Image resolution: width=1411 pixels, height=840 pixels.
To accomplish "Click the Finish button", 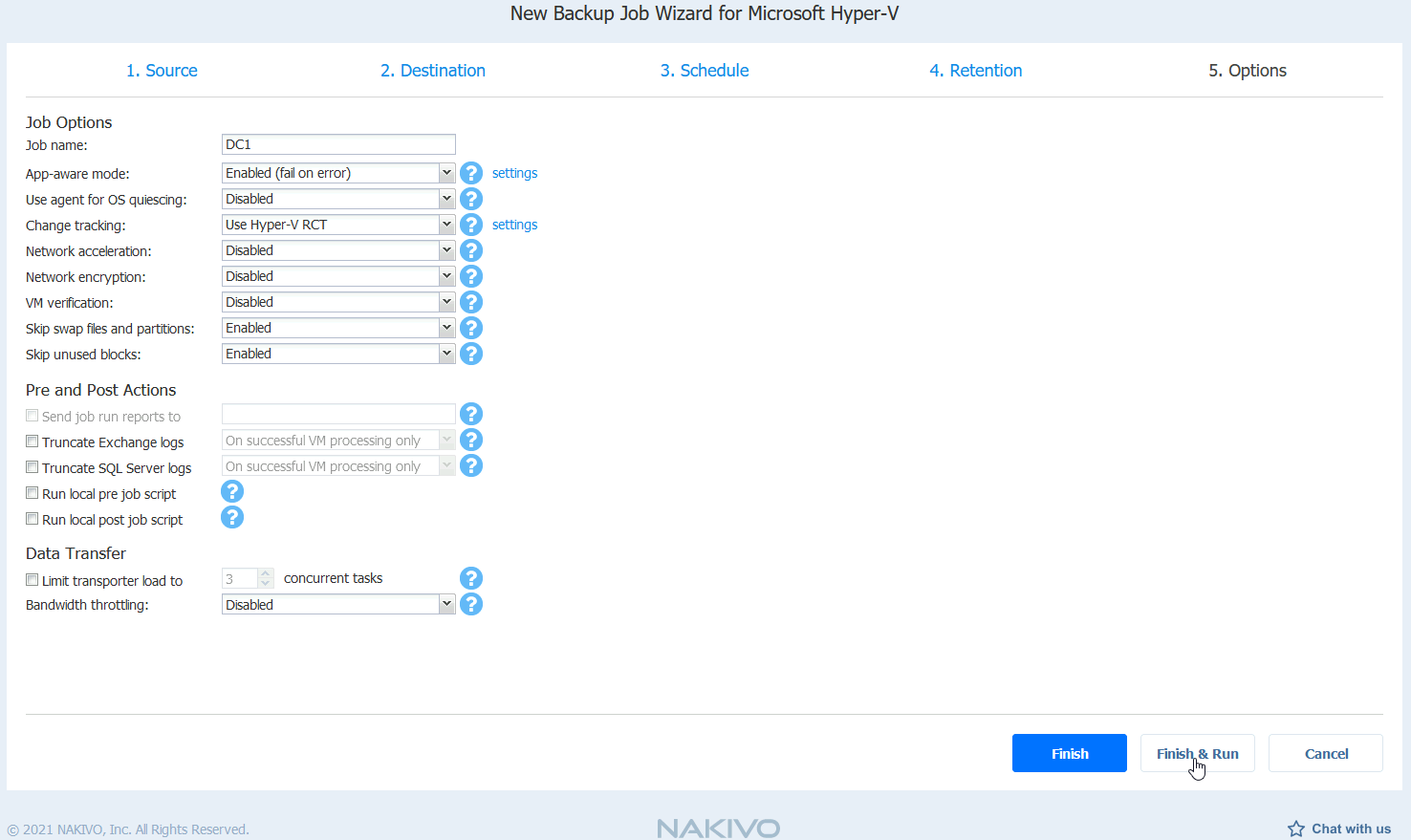I will point(1070,753).
